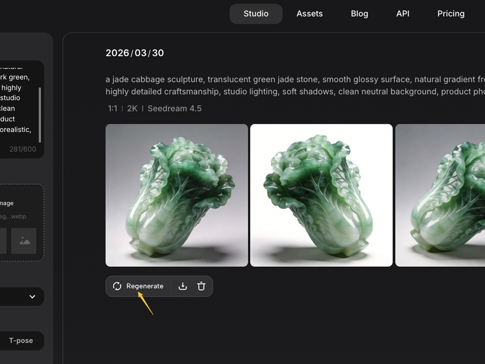
Task: Click inside the prompt text box
Action: coord(17,103)
